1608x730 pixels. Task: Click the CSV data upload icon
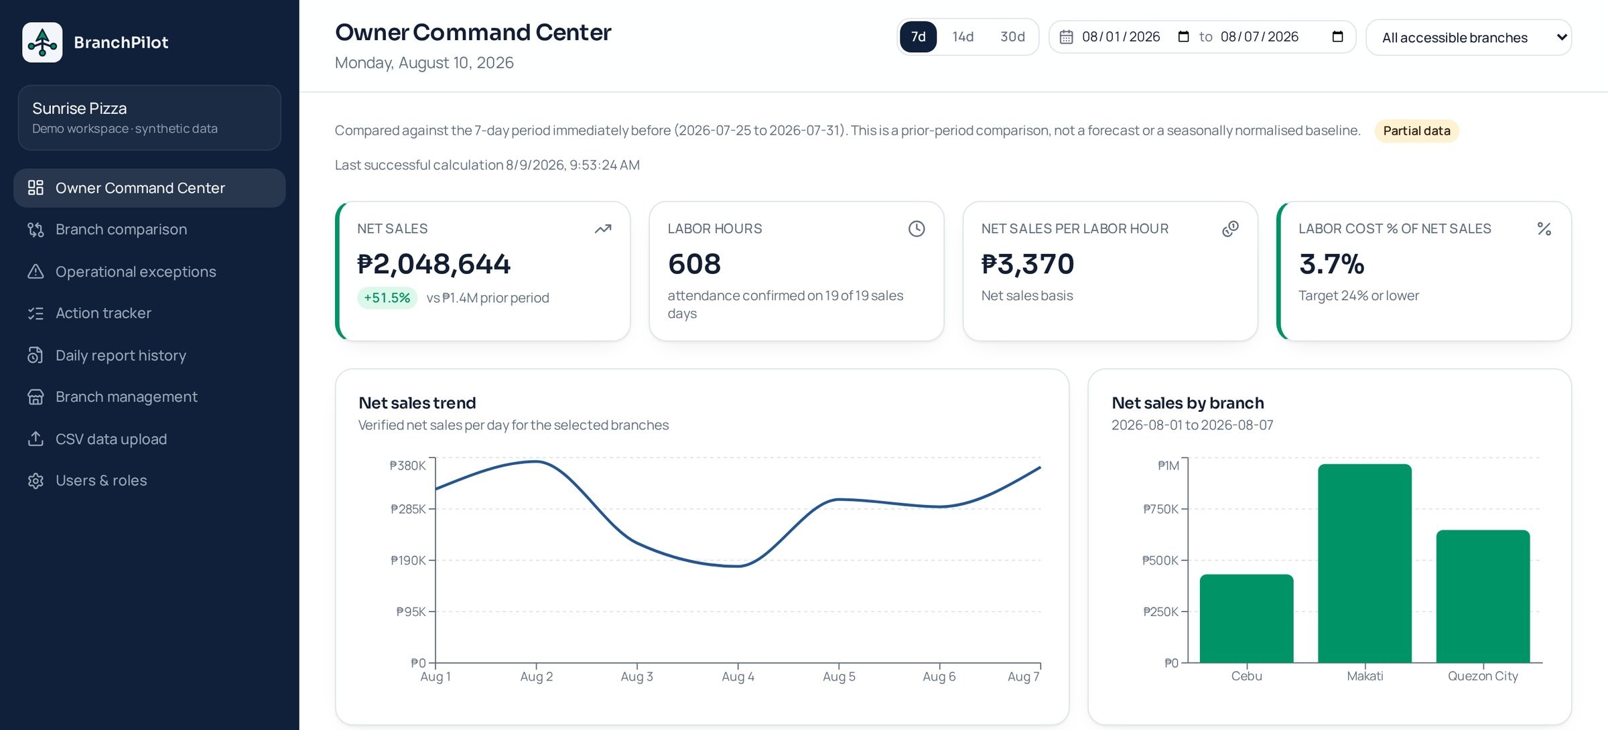click(x=36, y=439)
